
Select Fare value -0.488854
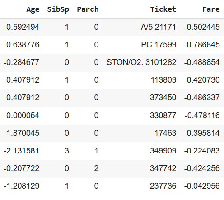pyautogui.click(x=202, y=62)
